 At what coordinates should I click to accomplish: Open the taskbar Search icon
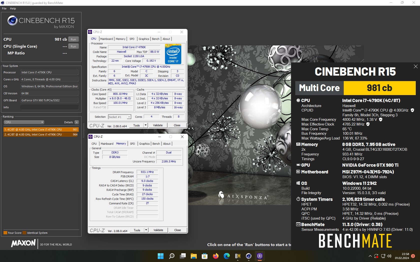click(172, 256)
